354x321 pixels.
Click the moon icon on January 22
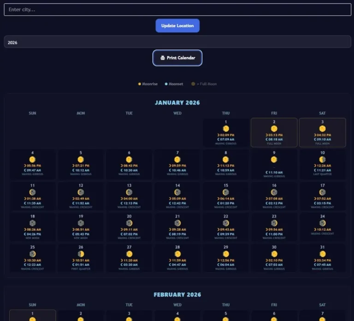[226, 223]
